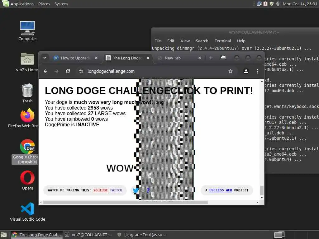Open Chrome's three-dot menu
The width and height of the screenshot is (319, 239).
(x=257, y=71)
